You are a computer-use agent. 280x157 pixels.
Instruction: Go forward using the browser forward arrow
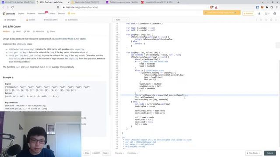click(x=8, y=7)
